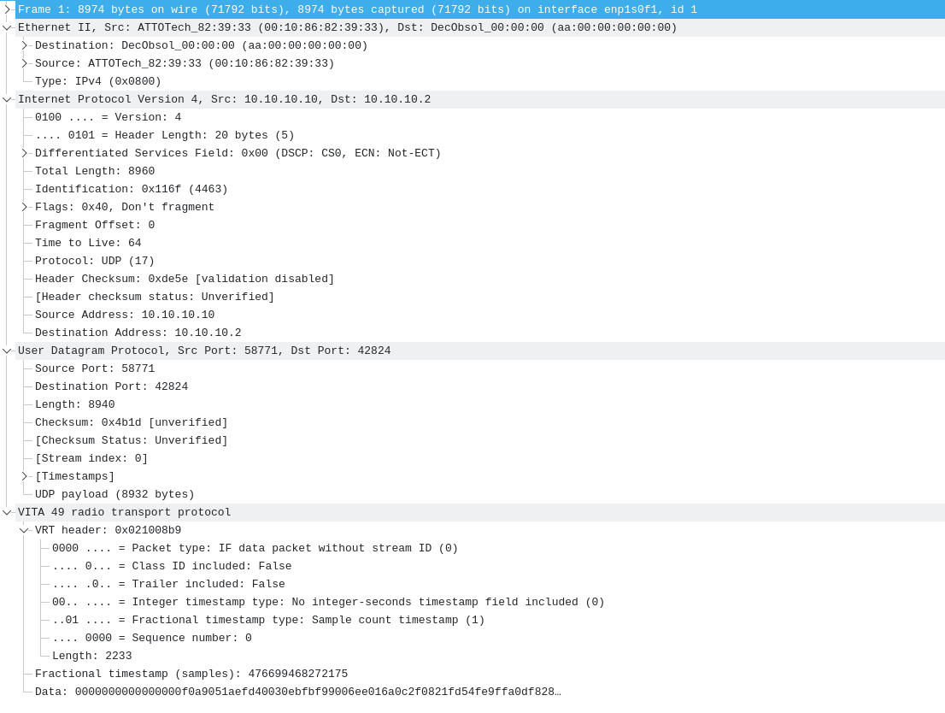The image size is (945, 713).
Task: Select the Sequence number: 0 field
Action: pyautogui.click(x=151, y=638)
